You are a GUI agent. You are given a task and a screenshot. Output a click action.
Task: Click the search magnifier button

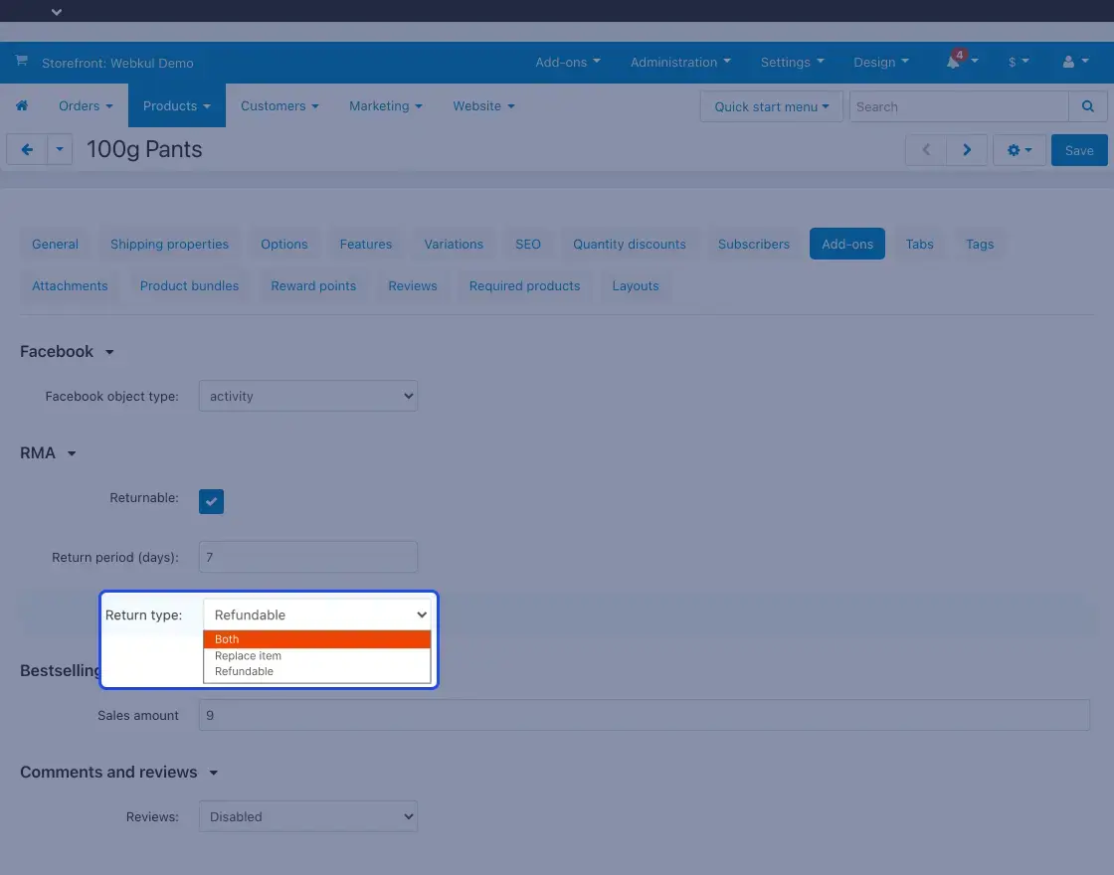click(1087, 106)
